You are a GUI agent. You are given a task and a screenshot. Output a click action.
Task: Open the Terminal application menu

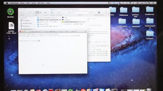pyautogui.click(x=14, y=3)
